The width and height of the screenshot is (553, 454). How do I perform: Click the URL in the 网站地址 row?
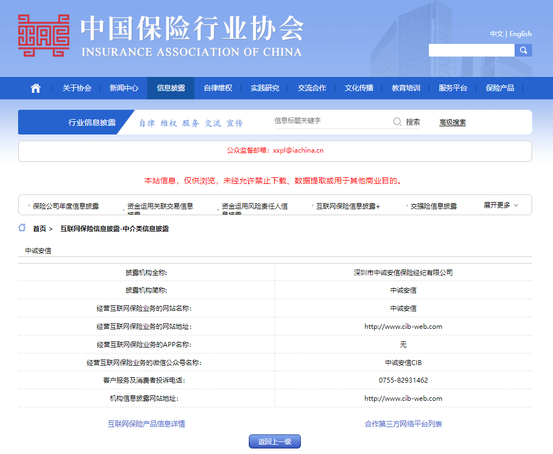click(403, 327)
